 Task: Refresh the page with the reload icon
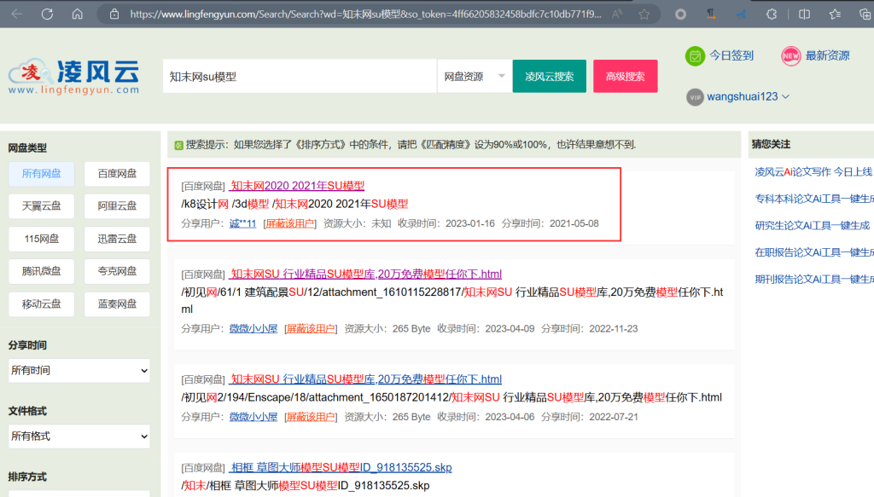(47, 14)
